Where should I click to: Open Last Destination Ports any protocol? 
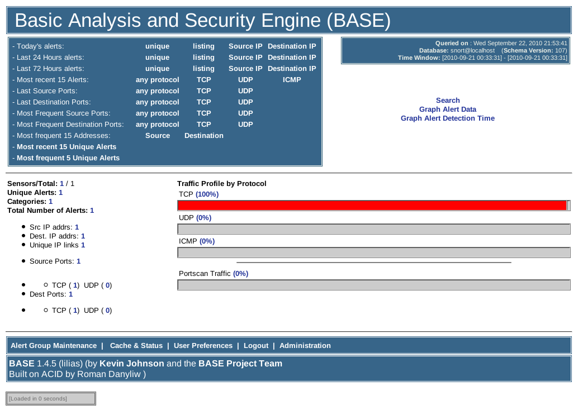158,102
